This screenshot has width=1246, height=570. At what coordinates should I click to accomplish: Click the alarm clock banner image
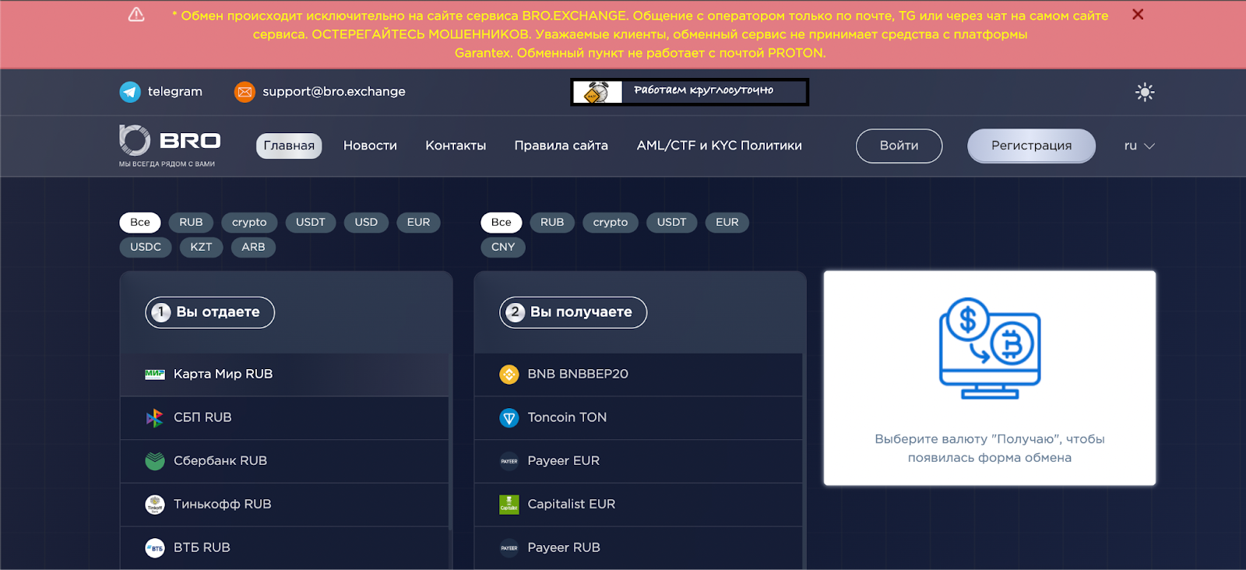tap(690, 92)
